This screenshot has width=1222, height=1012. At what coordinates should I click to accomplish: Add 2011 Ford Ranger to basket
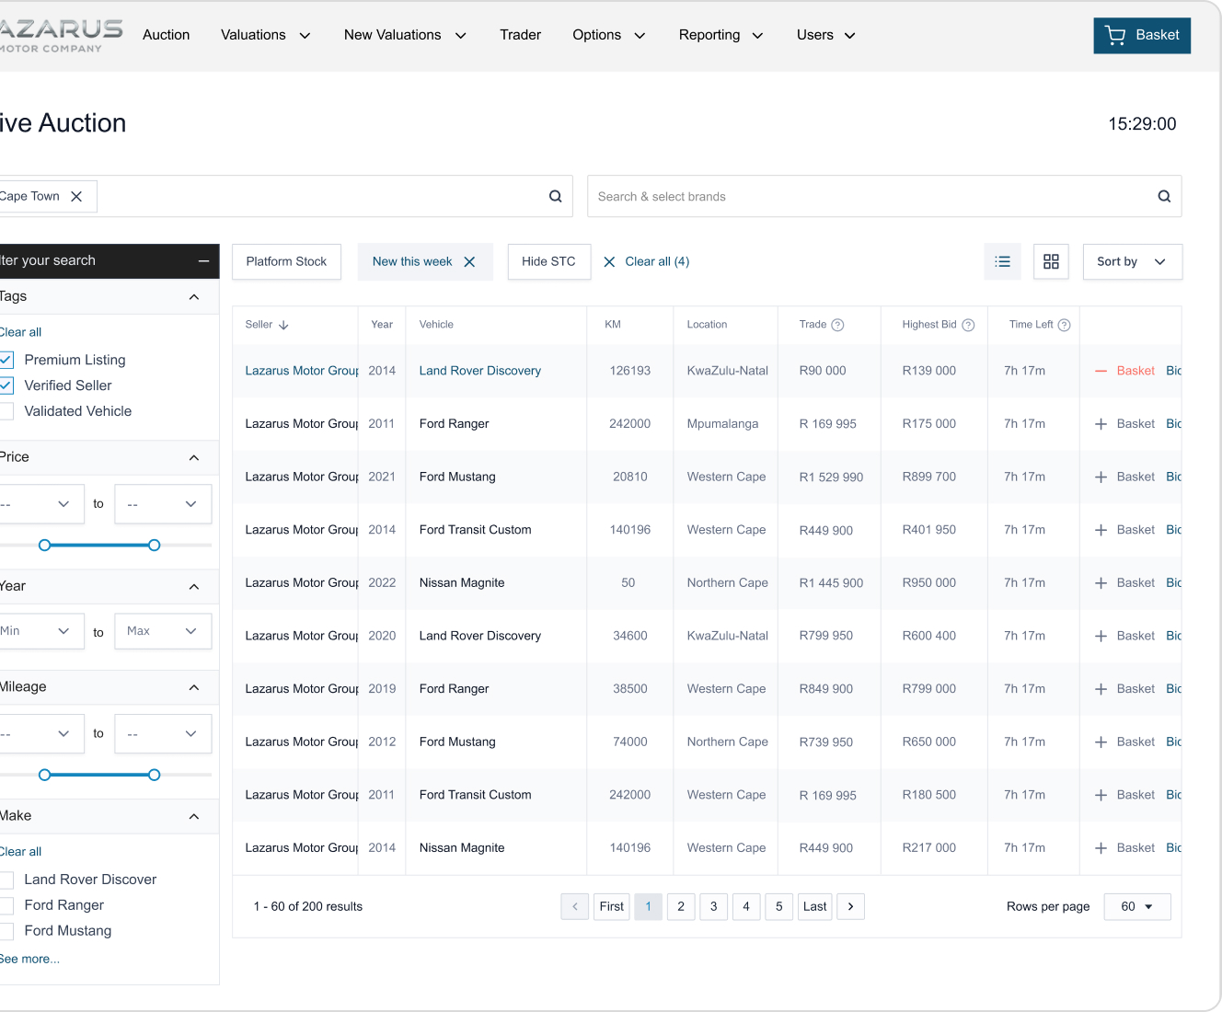point(1124,424)
